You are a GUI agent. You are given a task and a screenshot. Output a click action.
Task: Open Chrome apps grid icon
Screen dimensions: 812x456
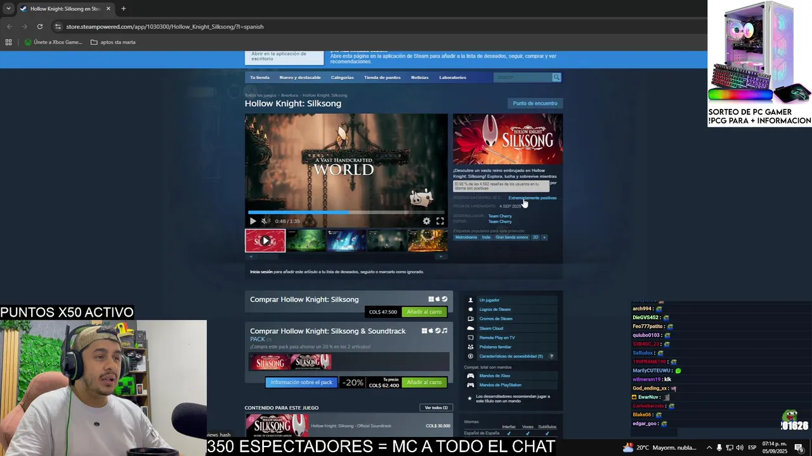tap(8, 42)
